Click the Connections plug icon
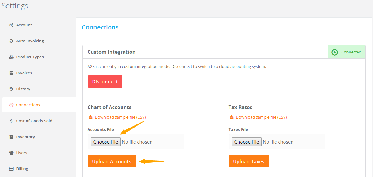The image size is (373, 177). point(11,105)
